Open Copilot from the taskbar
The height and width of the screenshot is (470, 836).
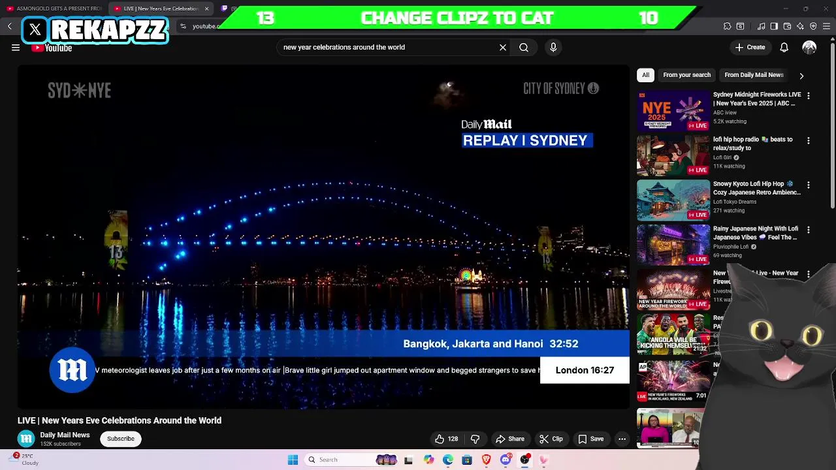point(428,460)
